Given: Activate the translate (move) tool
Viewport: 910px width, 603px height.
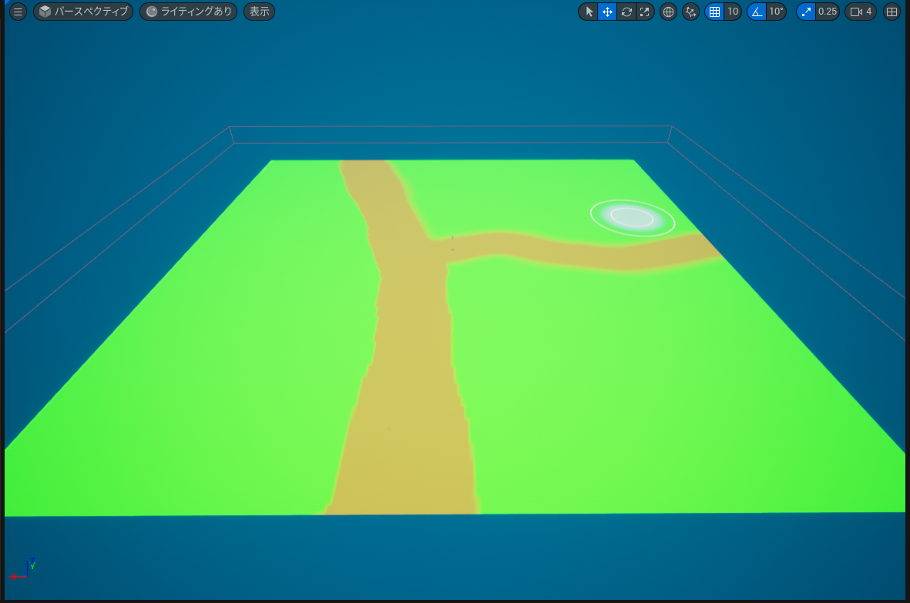Looking at the screenshot, I should click(x=606, y=12).
